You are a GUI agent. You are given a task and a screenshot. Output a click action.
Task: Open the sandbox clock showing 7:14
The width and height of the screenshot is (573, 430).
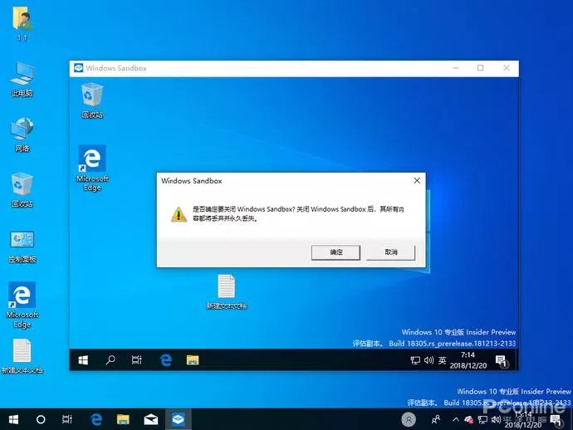468,360
